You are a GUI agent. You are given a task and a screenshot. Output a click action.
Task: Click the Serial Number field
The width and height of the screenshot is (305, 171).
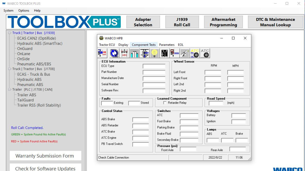(154, 85)
